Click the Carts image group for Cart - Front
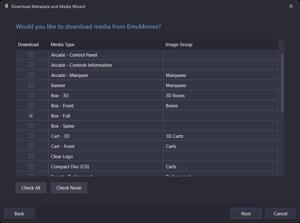The image size is (300, 223). point(221,146)
